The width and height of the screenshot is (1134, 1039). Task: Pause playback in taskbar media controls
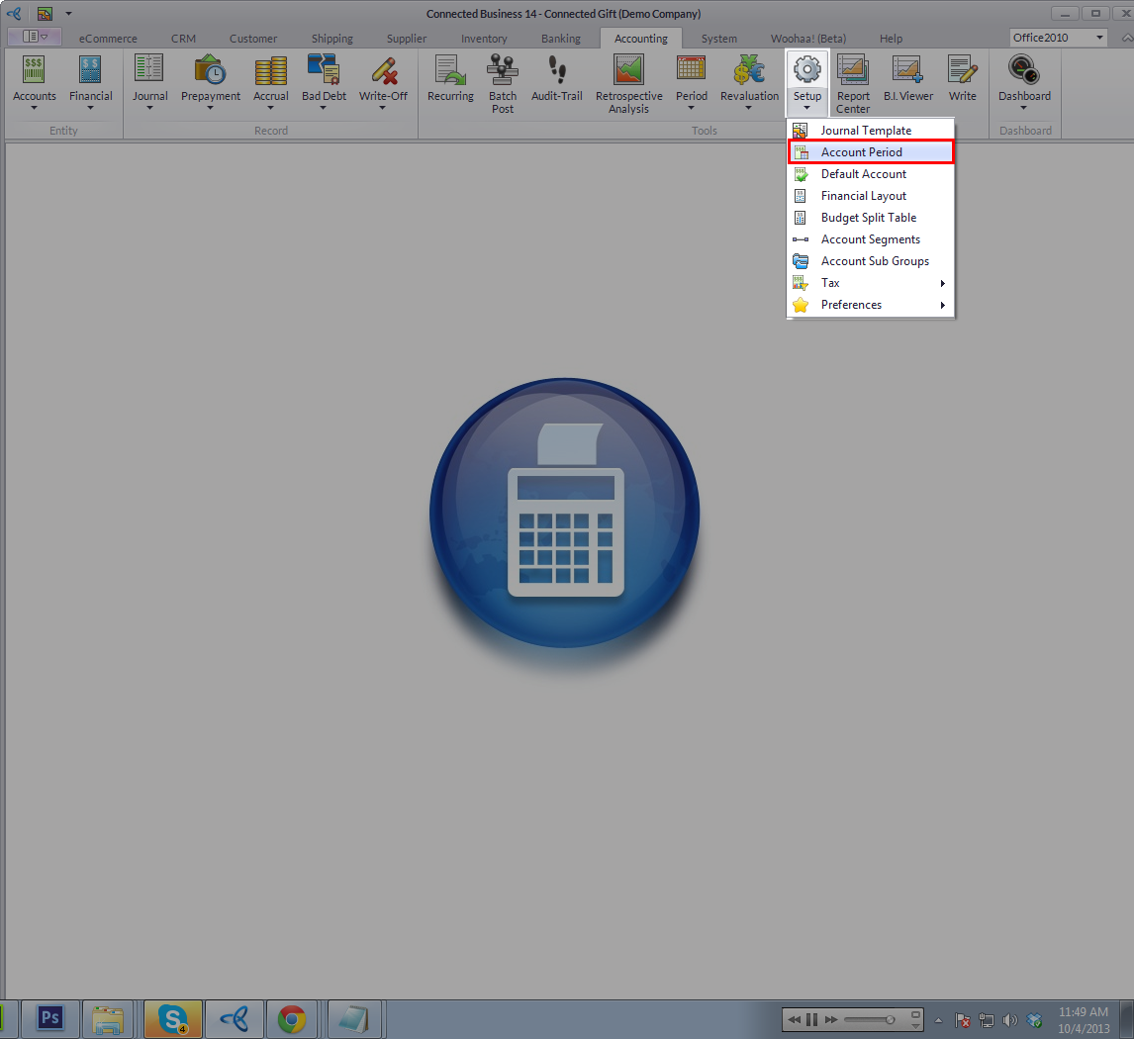click(x=811, y=1019)
